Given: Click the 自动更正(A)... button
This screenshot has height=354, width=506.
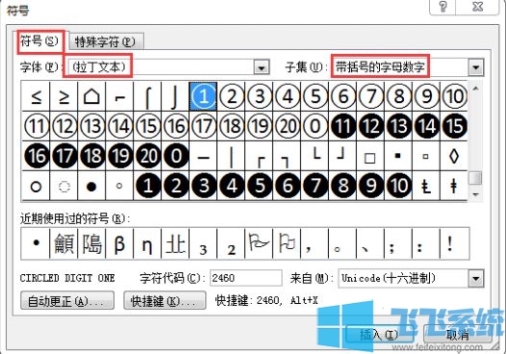Looking at the screenshot, I should click(x=67, y=301).
